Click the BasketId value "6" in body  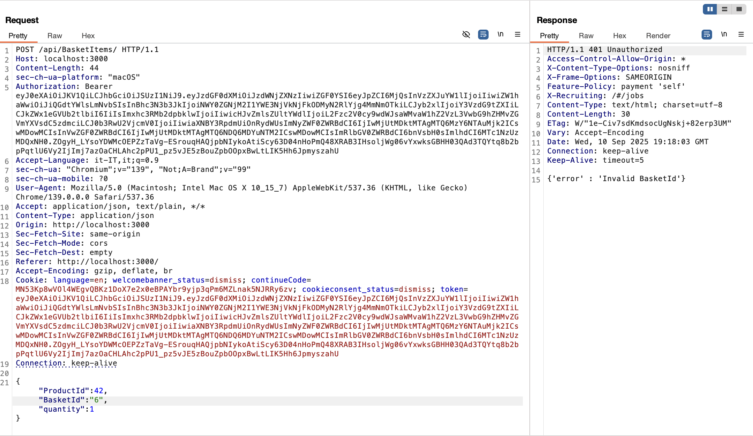point(97,400)
